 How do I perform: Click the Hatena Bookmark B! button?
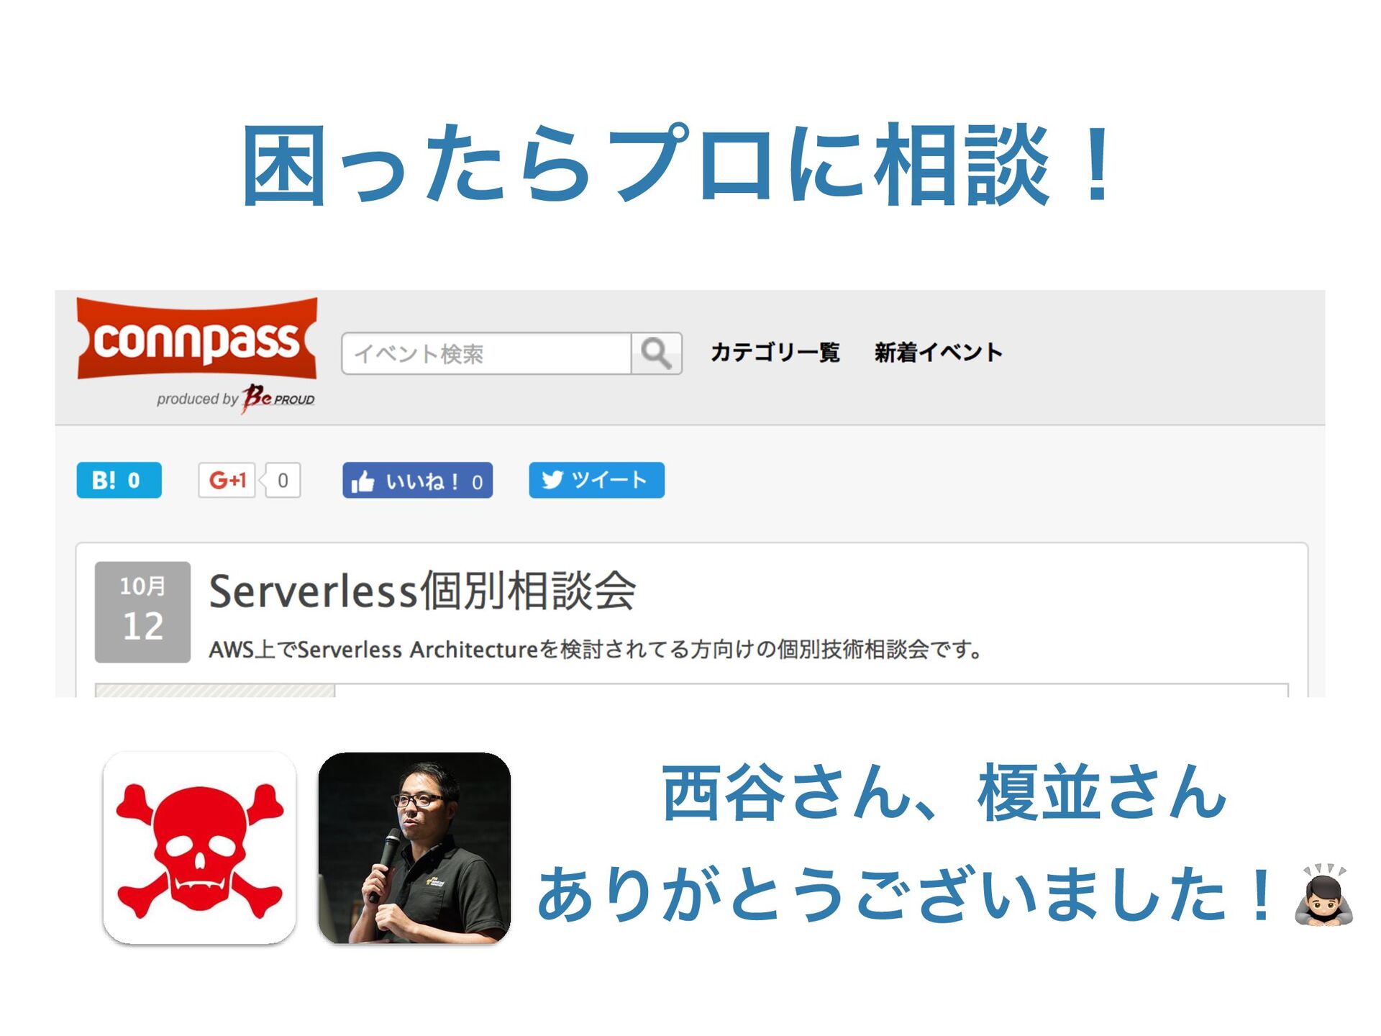click(x=119, y=480)
